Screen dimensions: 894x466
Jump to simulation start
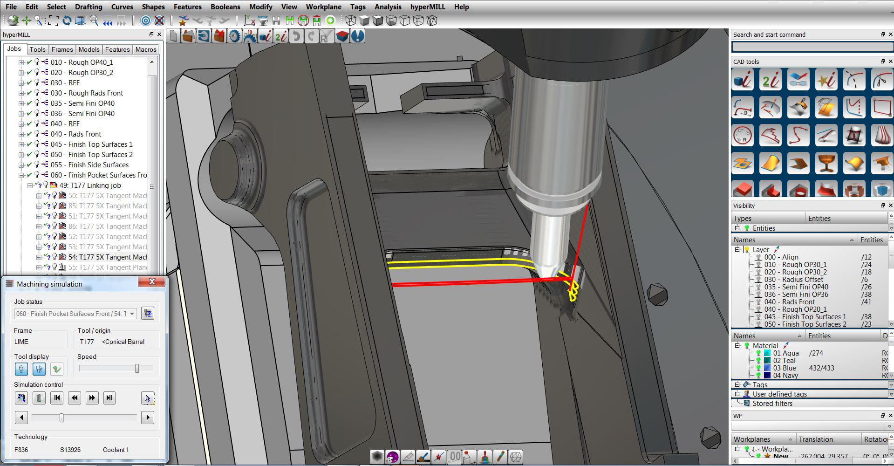click(57, 398)
